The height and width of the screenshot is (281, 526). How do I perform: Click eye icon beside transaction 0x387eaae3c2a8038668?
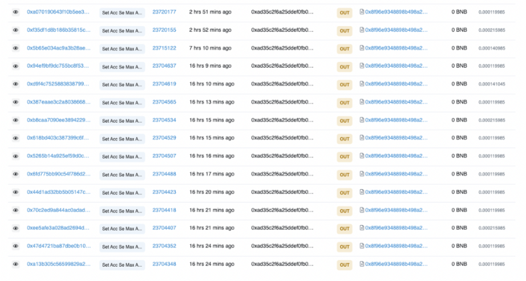tap(15, 103)
